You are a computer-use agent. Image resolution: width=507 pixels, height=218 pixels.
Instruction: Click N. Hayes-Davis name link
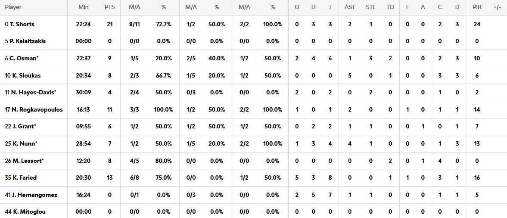point(33,93)
